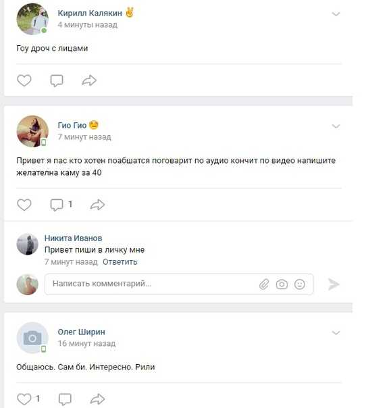366x408 pixels.
Task: Open comments on Кирилл Калякин's post
Action: 57,80
